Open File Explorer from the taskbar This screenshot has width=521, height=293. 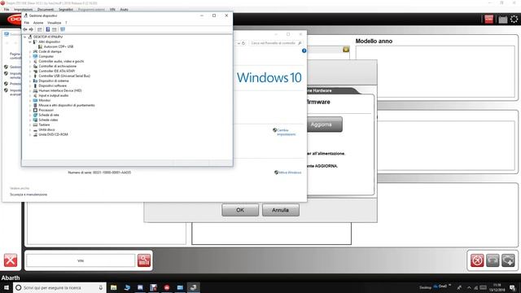click(x=113, y=287)
